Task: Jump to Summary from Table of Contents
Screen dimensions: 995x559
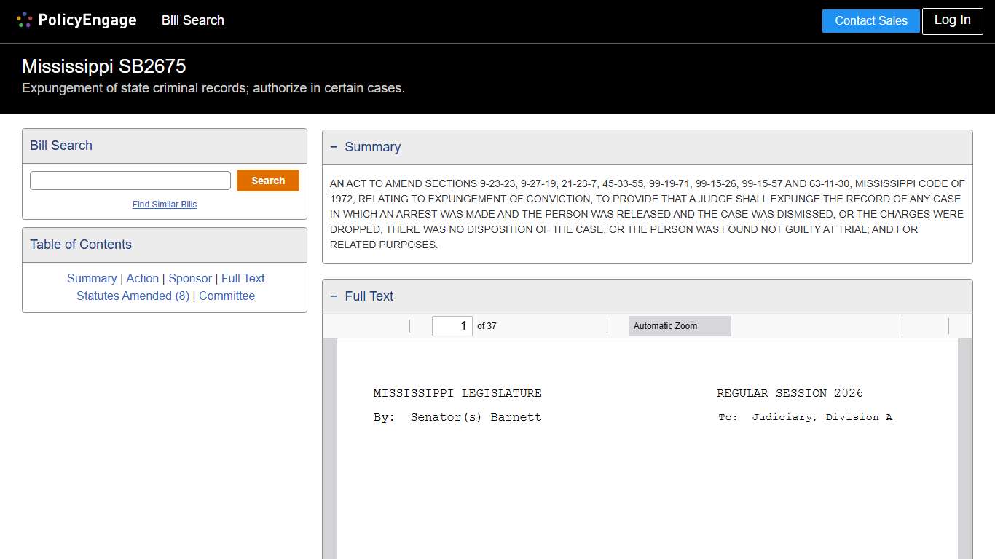Action: (92, 278)
